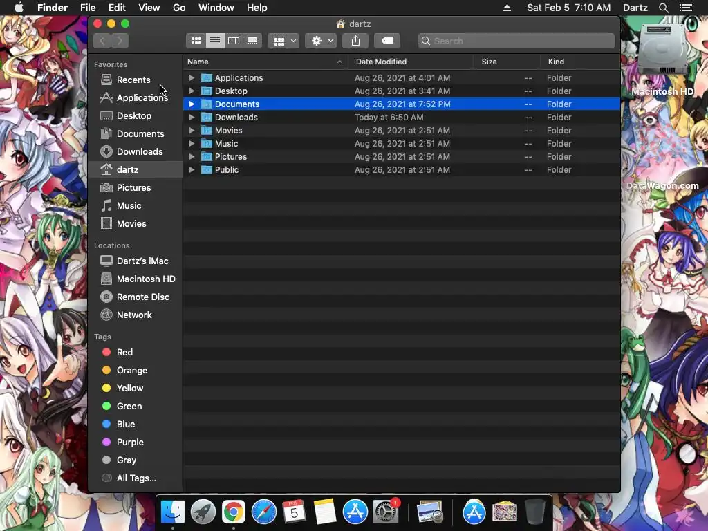Expand the Pictures folder disclosure triangle

coord(192,157)
